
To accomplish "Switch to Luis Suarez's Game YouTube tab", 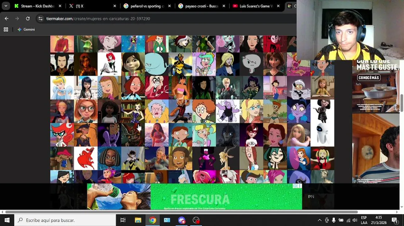I will point(256,6).
